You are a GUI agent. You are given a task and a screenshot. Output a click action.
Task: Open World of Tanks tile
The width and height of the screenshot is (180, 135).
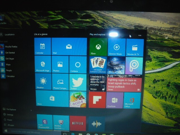coord(116,65)
